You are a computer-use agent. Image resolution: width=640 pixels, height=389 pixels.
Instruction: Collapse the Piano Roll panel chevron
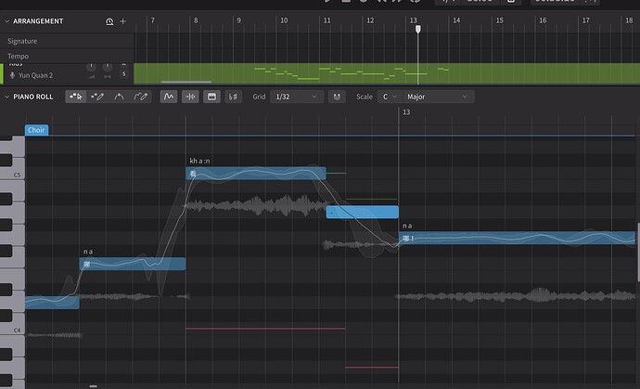point(6,97)
